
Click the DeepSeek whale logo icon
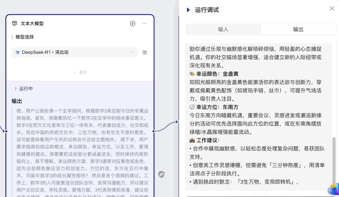[18, 53]
